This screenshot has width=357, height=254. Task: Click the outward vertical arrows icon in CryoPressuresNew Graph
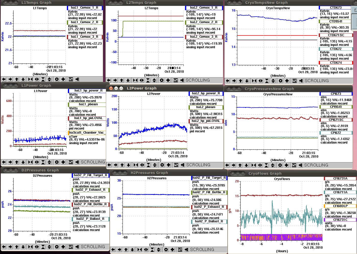point(273,165)
